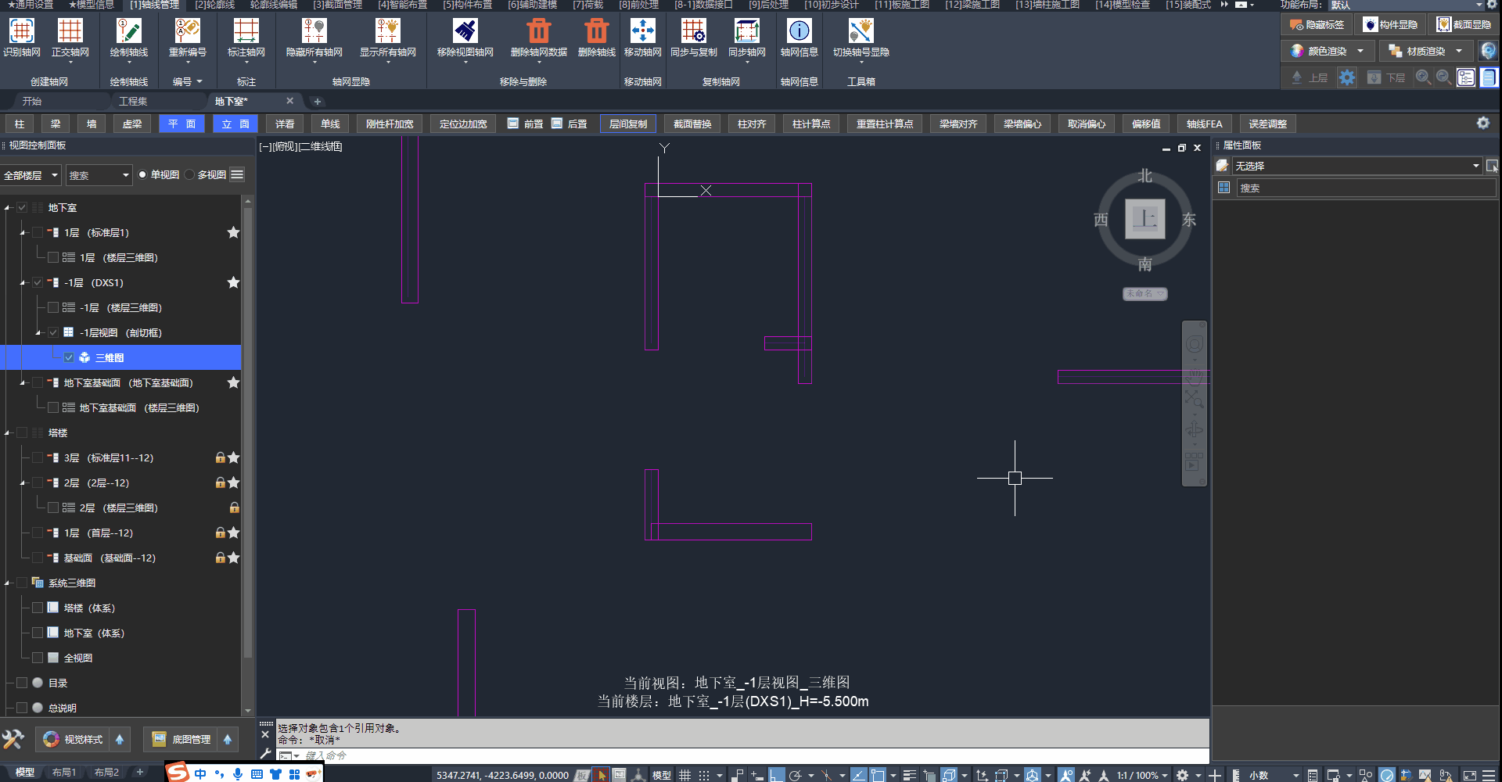Open the 移动轴网 tool
Image resolution: width=1502 pixels, height=782 pixels.
pyautogui.click(x=642, y=31)
